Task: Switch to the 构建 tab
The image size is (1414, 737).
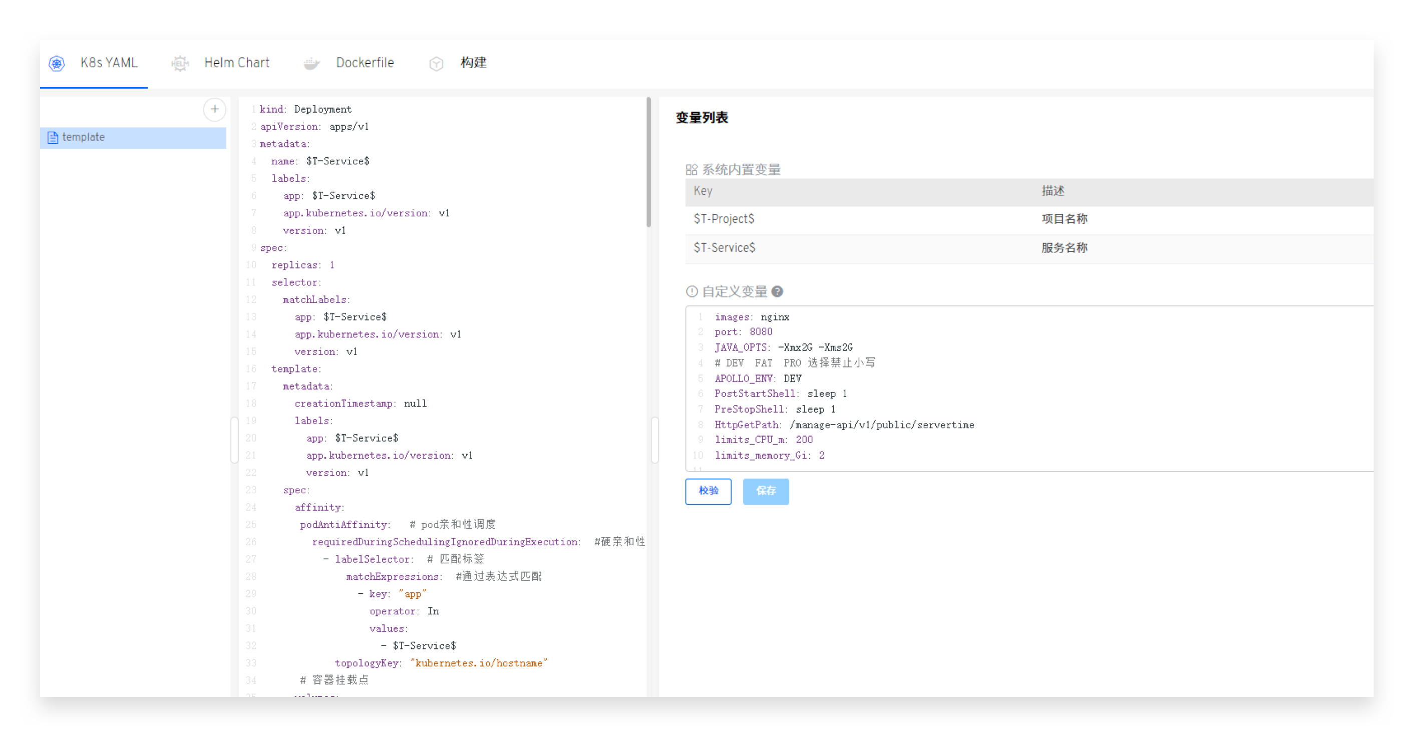Action: [x=473, y=63]
